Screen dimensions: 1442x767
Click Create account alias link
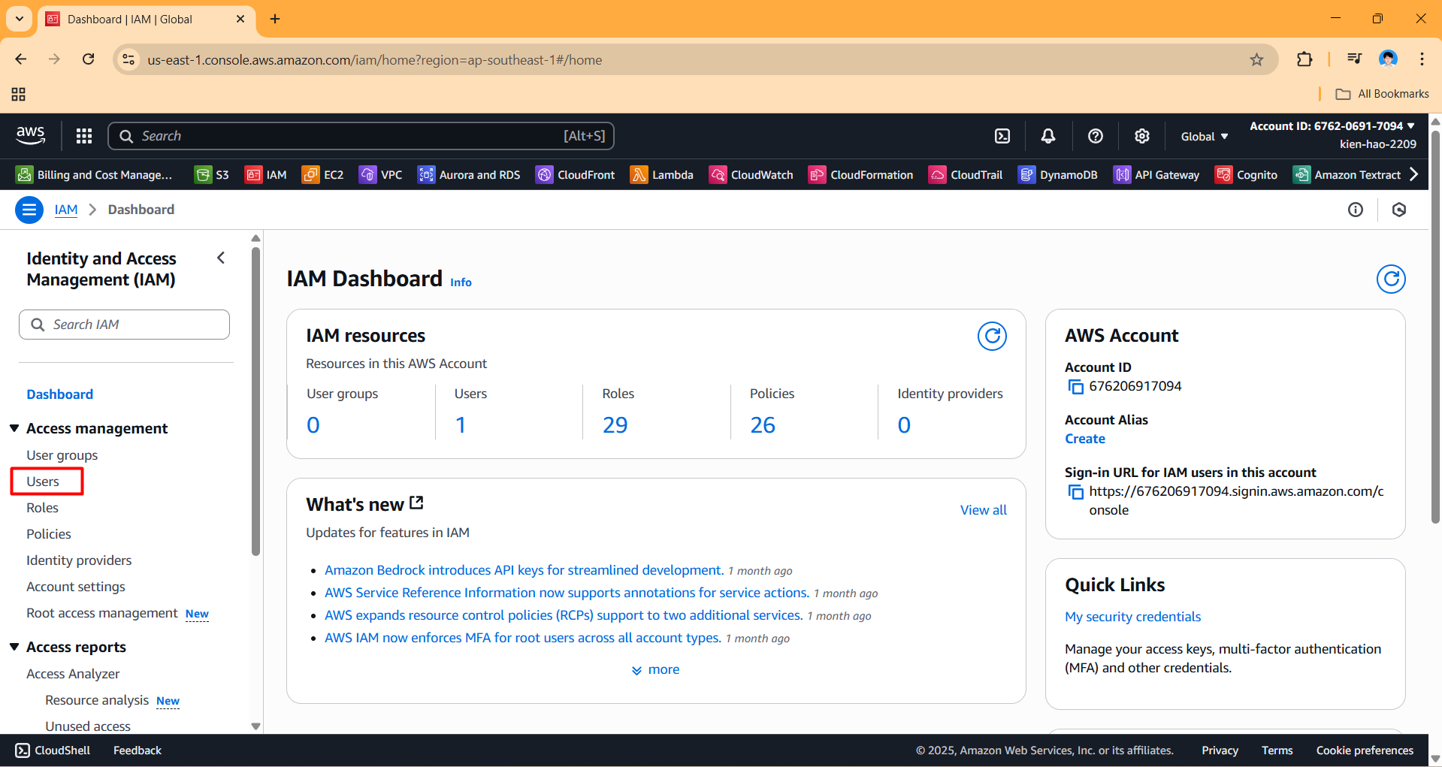tap(1084, 439)
